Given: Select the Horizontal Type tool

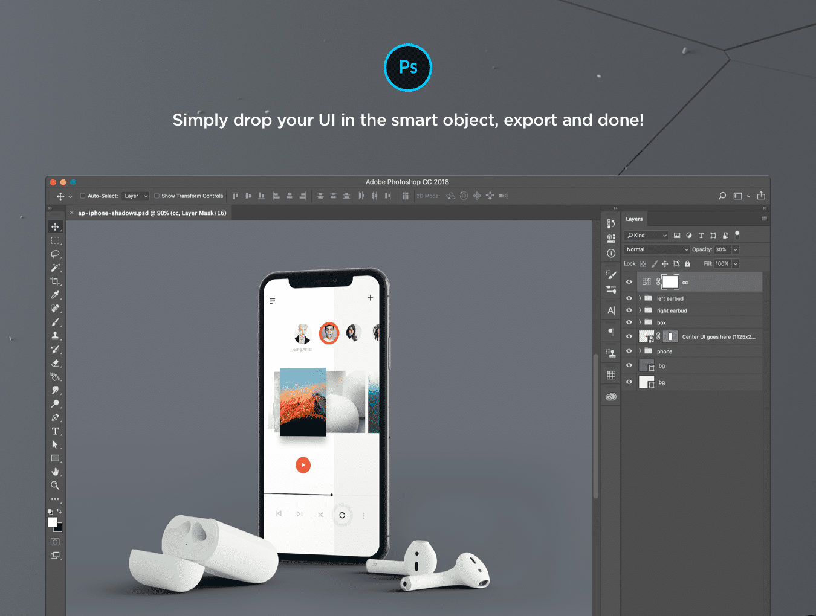Looking at the screenshot, I should 55,431.
